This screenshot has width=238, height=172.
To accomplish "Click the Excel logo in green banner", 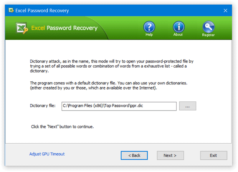I will pyautogui.click(x=21, y=28).
